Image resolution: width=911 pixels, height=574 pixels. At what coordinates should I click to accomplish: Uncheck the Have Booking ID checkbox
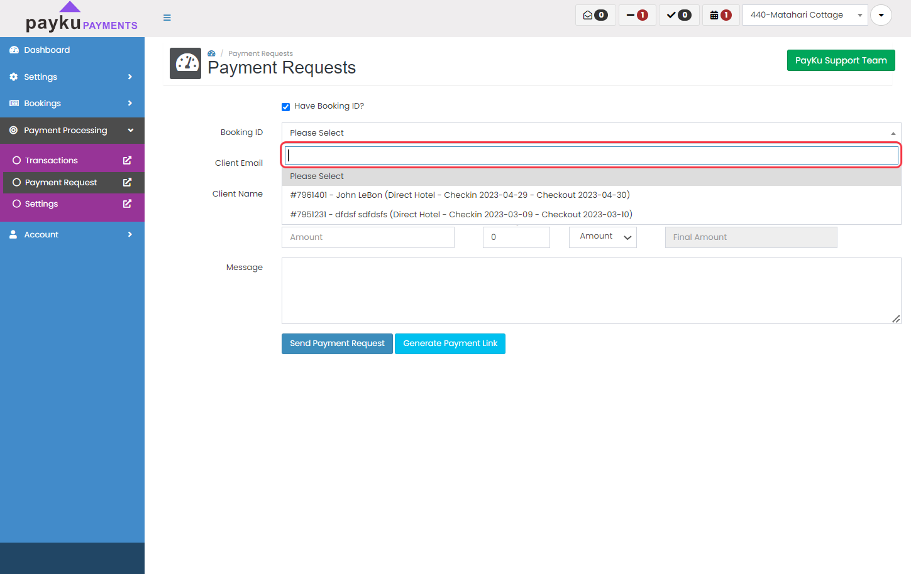point(286,107)
